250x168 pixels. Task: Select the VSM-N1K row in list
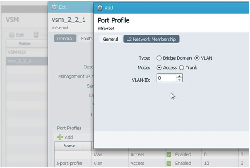point(27,52)
